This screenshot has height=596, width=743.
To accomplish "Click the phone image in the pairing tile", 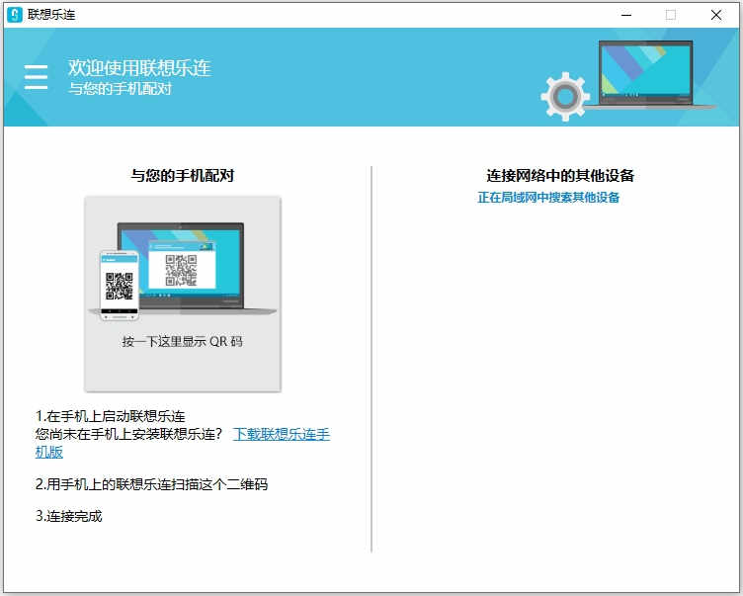I will coord(119,285).
